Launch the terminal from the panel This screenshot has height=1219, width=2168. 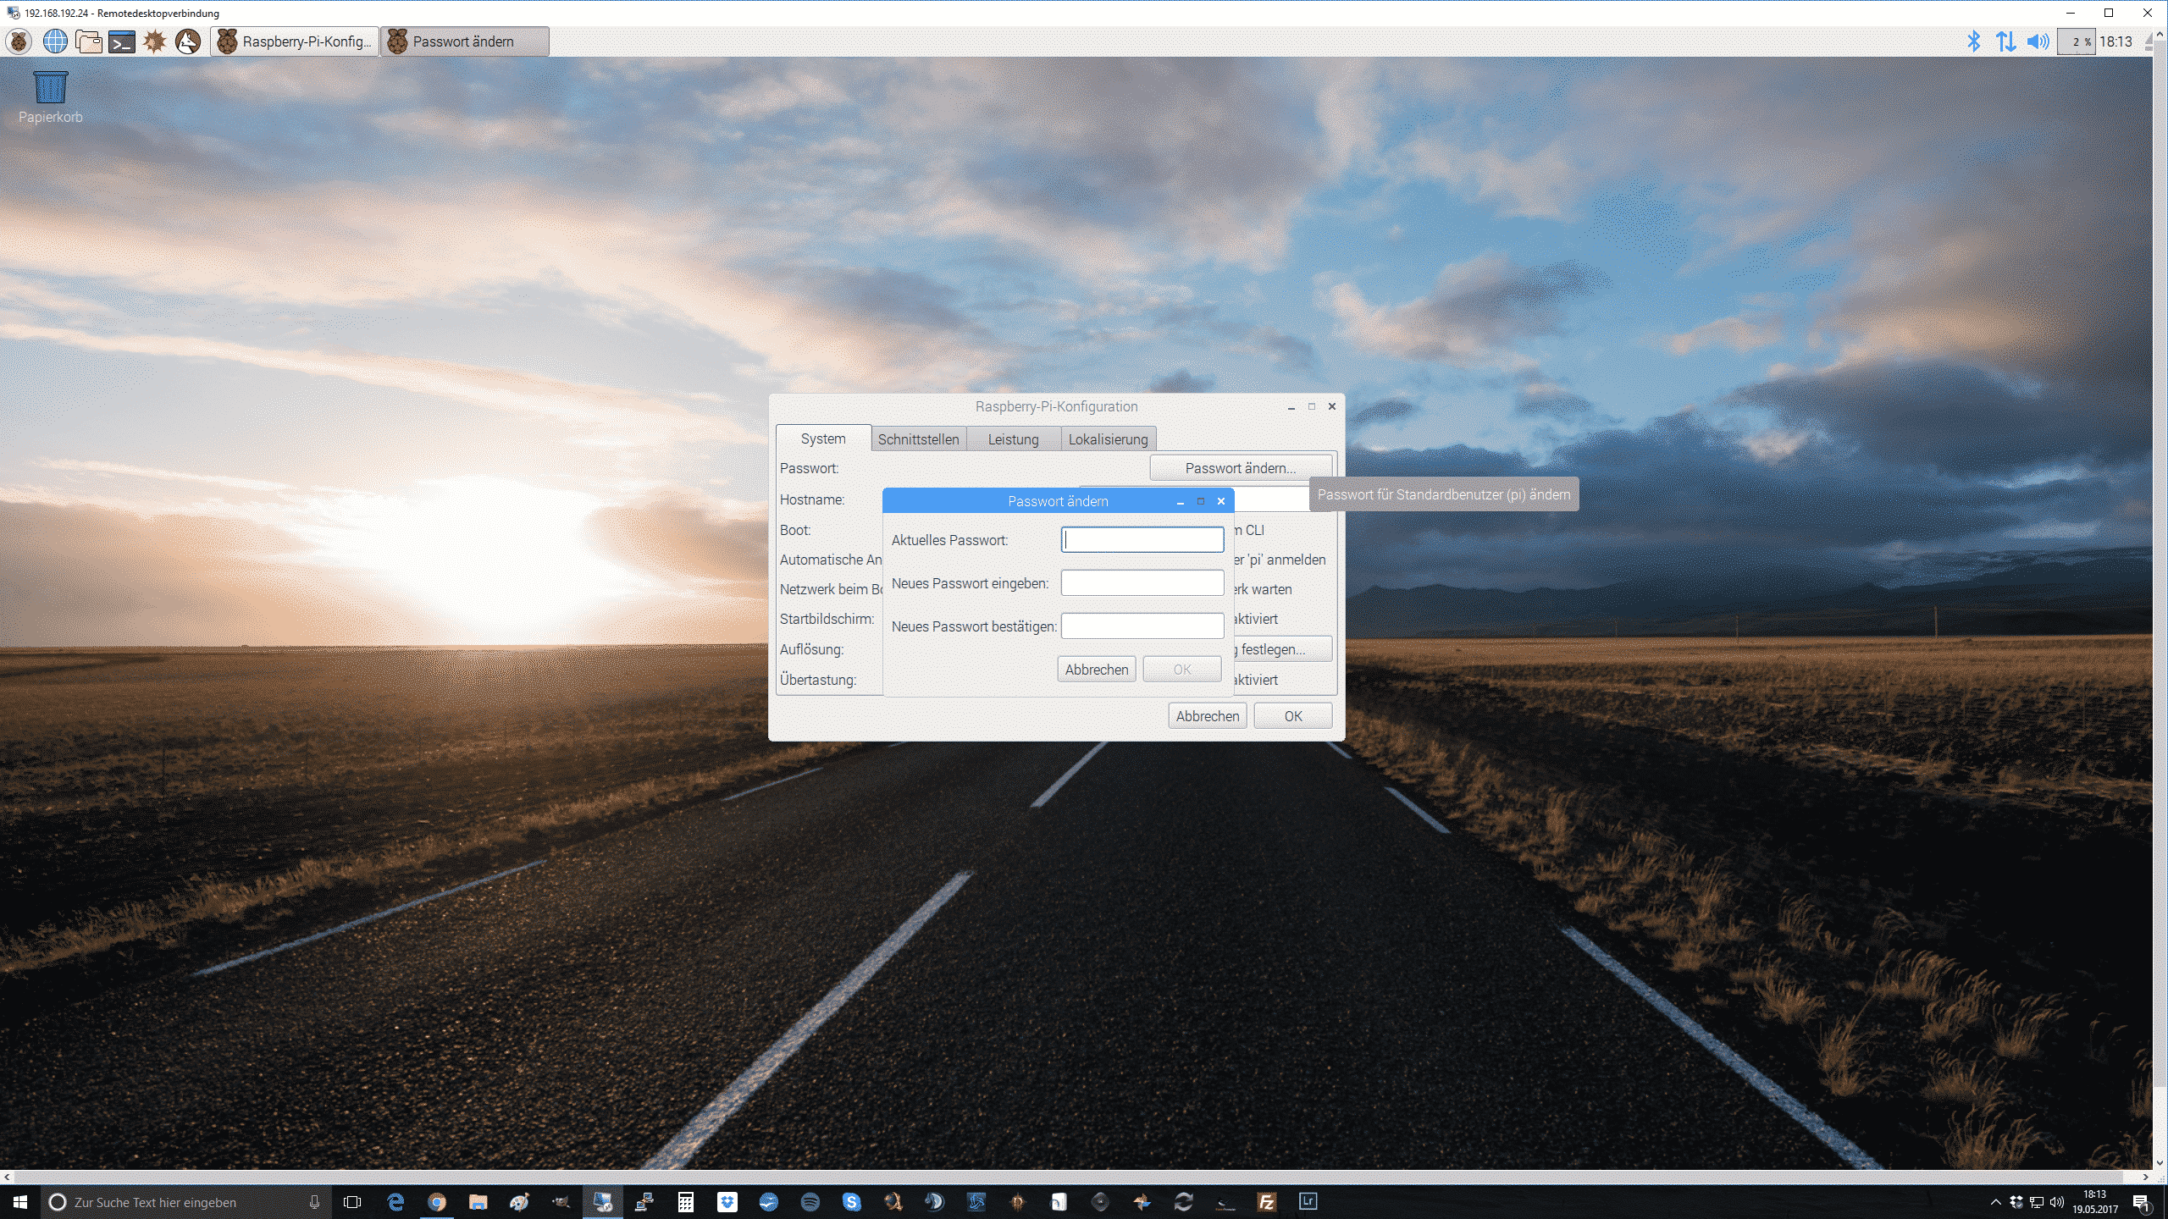(122, 41)
